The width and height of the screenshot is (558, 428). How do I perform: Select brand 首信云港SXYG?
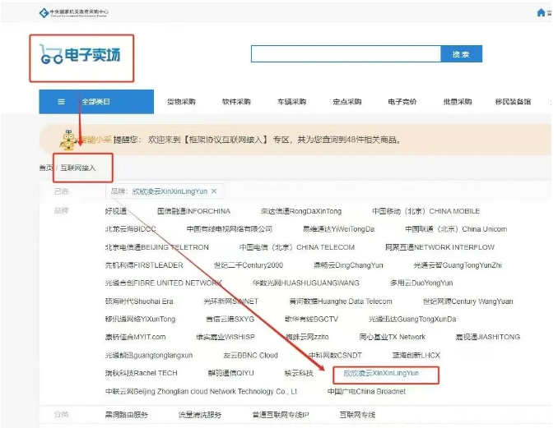tap(230, 320)
